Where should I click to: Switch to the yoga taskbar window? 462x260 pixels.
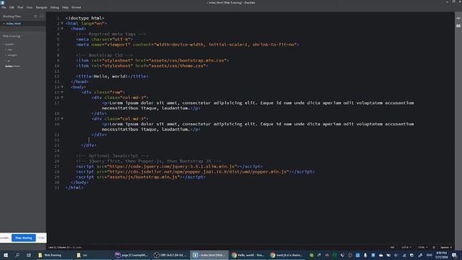click(131, 255)
